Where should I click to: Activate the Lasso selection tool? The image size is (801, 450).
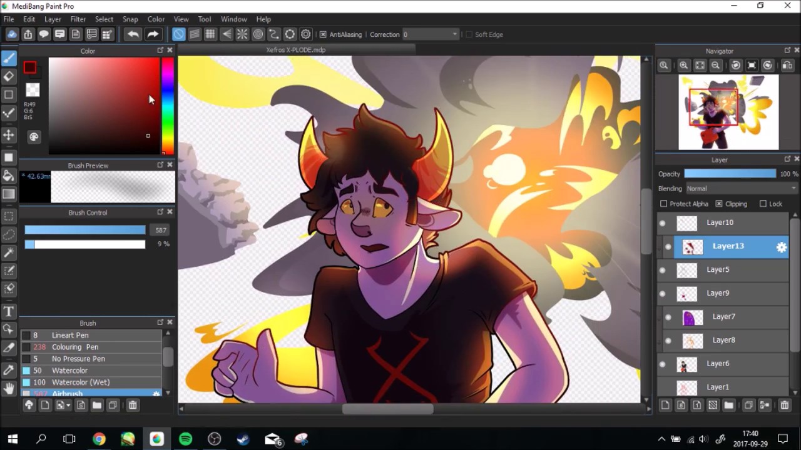point(9,234)
